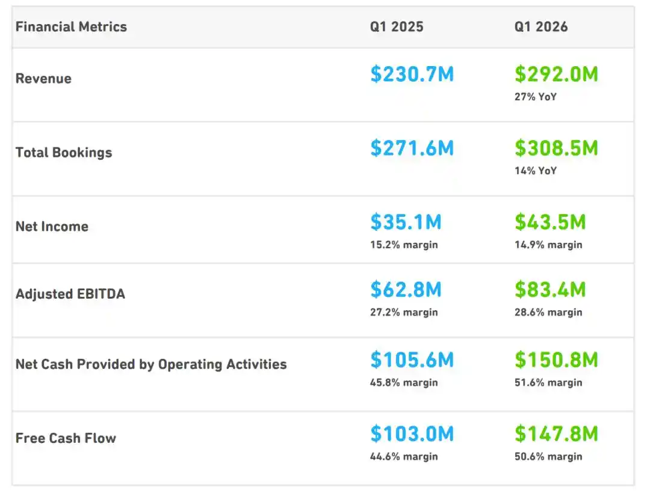Select the Financial Metrics column header
This screenshot has width=650, height=491.
point(71,27)
